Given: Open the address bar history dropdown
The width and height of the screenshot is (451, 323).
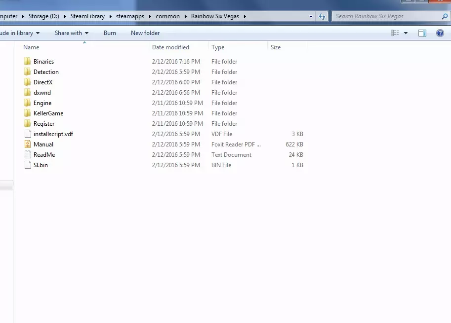Looking at the screenshot, I should click(x=311, y=17).
